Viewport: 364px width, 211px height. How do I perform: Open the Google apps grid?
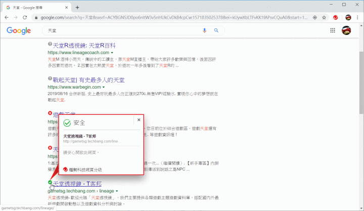point(333,30)
